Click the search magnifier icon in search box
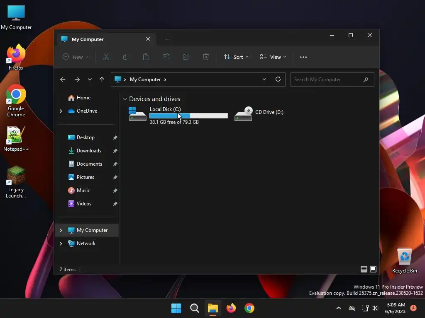 (x=366, y=79)
